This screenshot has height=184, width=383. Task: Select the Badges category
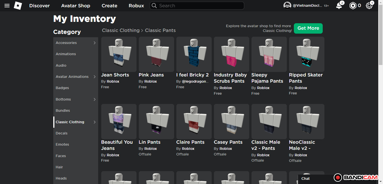point(62,88)
